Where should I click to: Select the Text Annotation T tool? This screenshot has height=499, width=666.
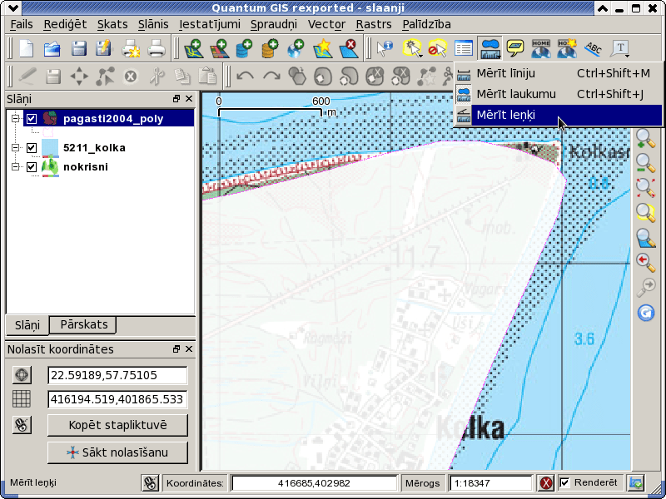click(618, 48)
